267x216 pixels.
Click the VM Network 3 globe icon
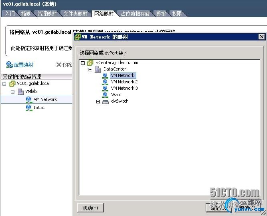105,89
